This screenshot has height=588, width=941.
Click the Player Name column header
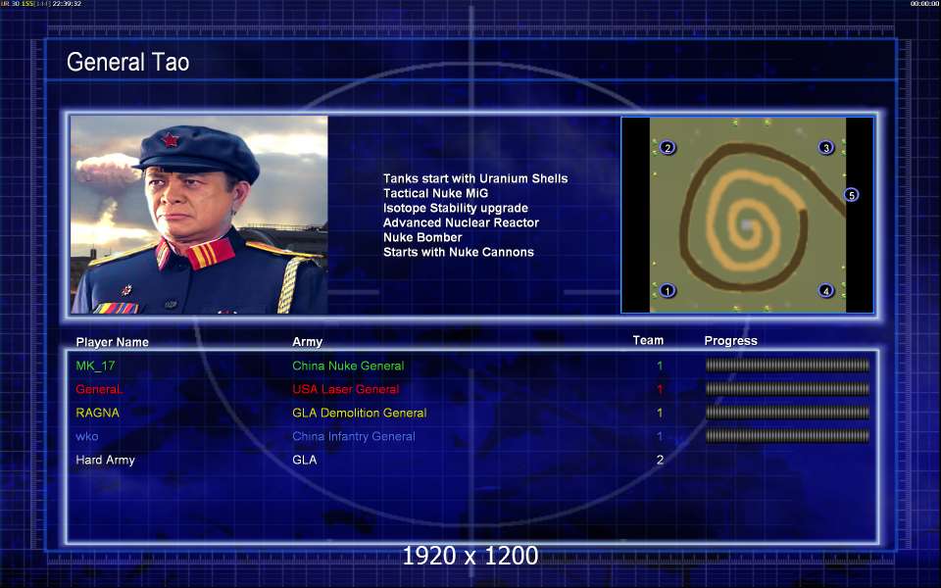[x=112, y=342]
